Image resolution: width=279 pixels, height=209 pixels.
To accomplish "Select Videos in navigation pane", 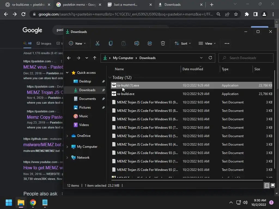I will (x=84, y=125).
